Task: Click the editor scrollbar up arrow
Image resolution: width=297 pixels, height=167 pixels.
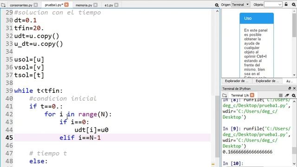Action: coord(217,11)
